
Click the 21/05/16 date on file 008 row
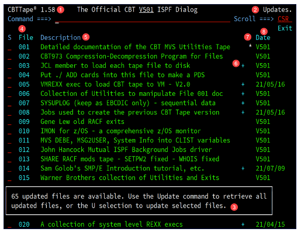270,112
